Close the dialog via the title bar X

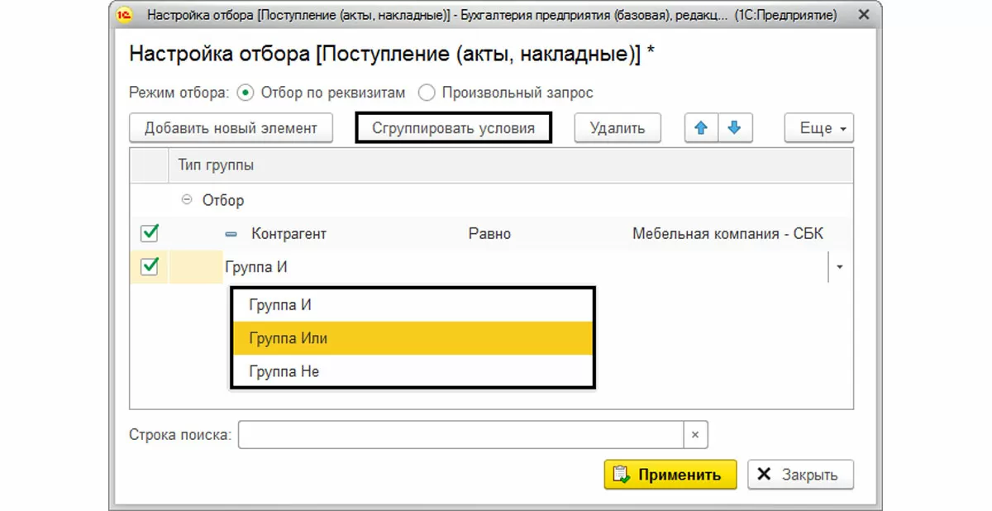(863, 15)
